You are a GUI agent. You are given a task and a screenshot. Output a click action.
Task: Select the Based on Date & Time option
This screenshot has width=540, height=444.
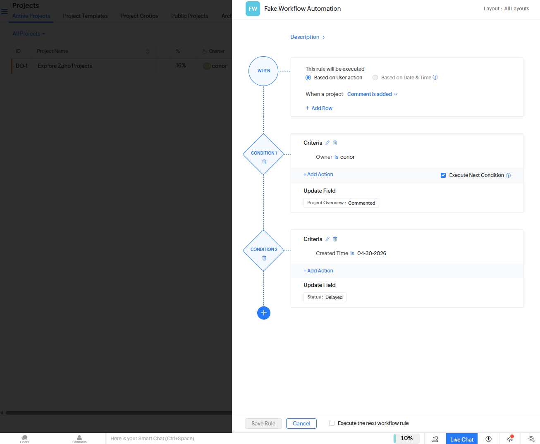tap(375, 77)
